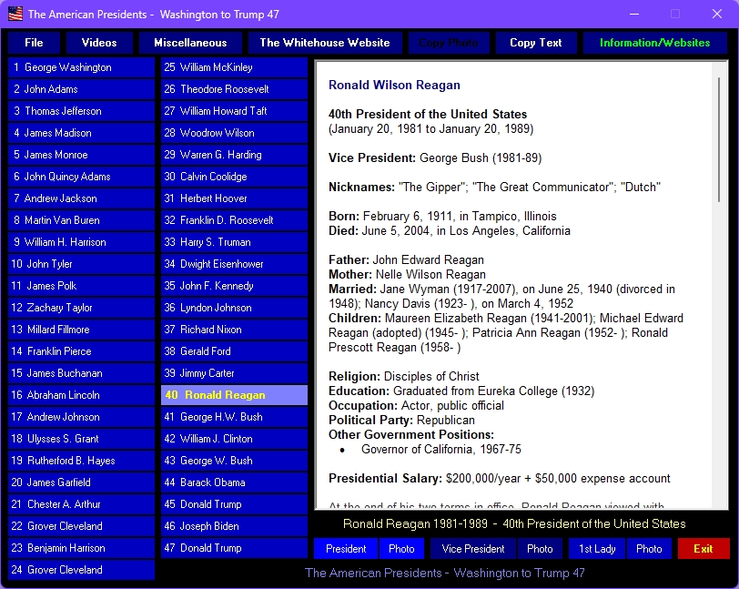Choose 3 Thomas Jefferson from the list
Screen dimensions: 739x589
pos(81,111)
